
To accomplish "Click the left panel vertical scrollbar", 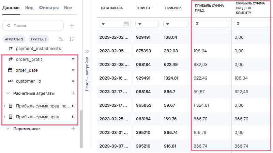I will (81, 129).
